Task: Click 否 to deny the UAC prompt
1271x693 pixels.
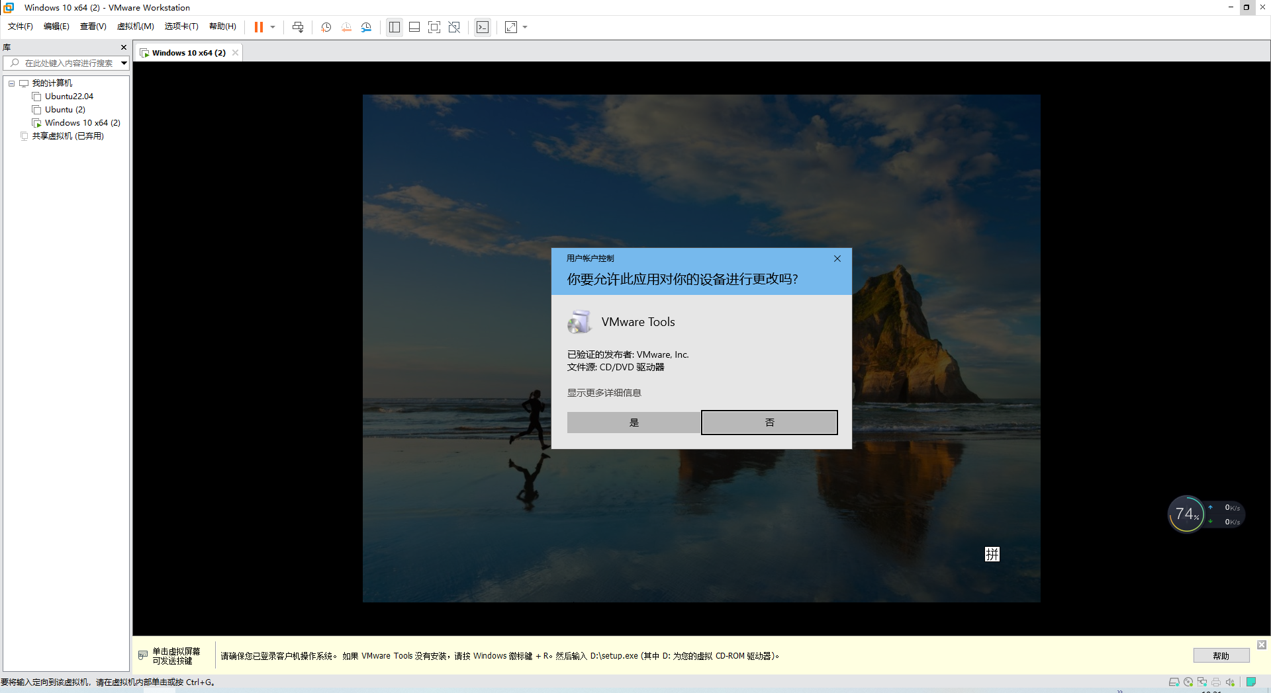Action: click(x=769, y=423)
